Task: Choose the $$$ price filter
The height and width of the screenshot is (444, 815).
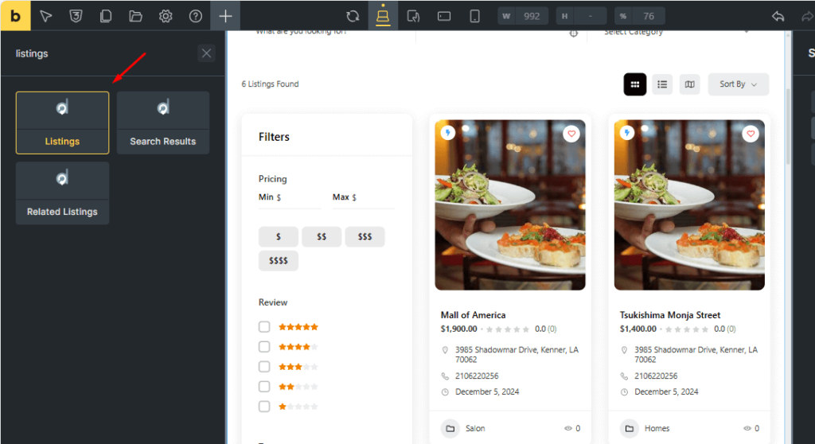Action: [365, 236]
